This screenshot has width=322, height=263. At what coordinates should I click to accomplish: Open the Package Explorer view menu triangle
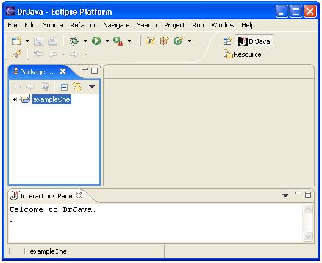point(92,86)
